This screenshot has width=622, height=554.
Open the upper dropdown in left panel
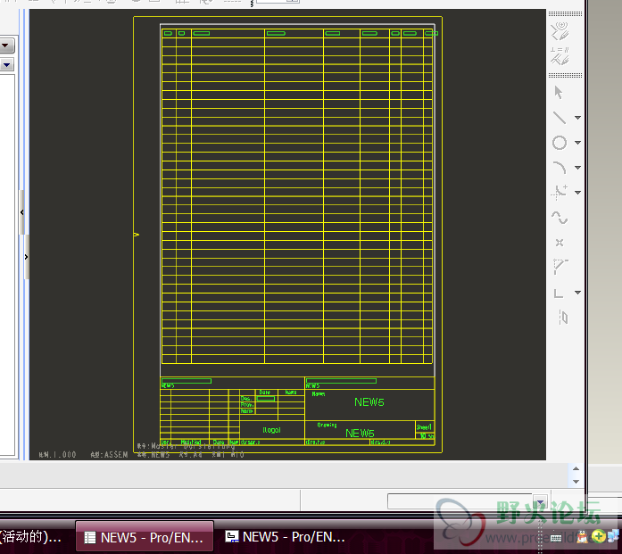tap(5, 45)
